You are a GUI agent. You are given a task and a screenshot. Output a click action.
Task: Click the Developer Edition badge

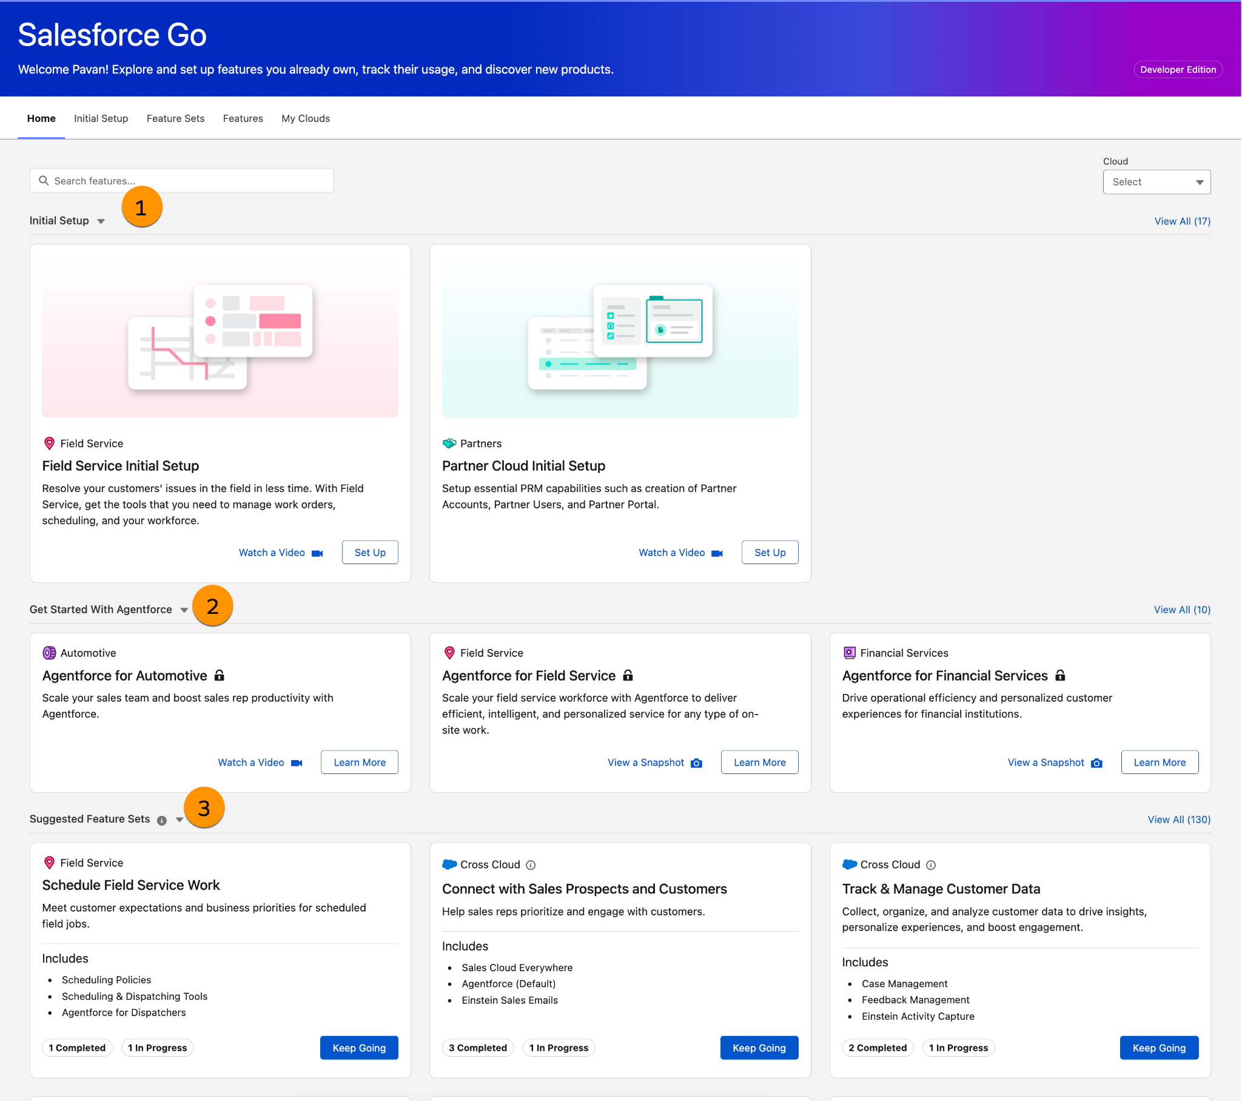pyautogui.click(x=1178, y=69)
